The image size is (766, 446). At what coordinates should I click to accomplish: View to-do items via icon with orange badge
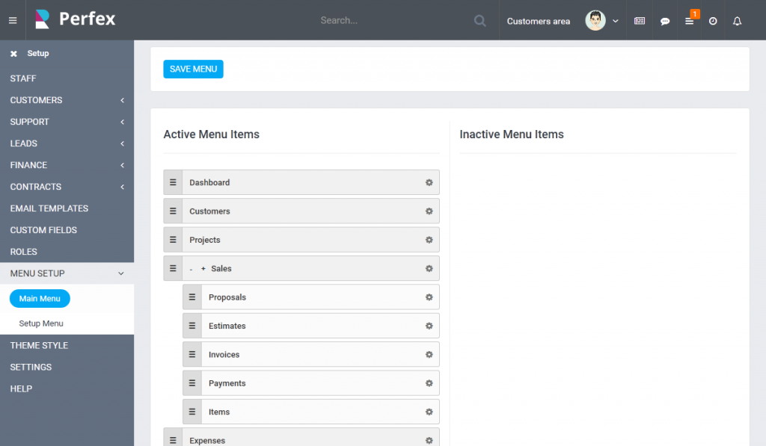click(x=689, y=21)
